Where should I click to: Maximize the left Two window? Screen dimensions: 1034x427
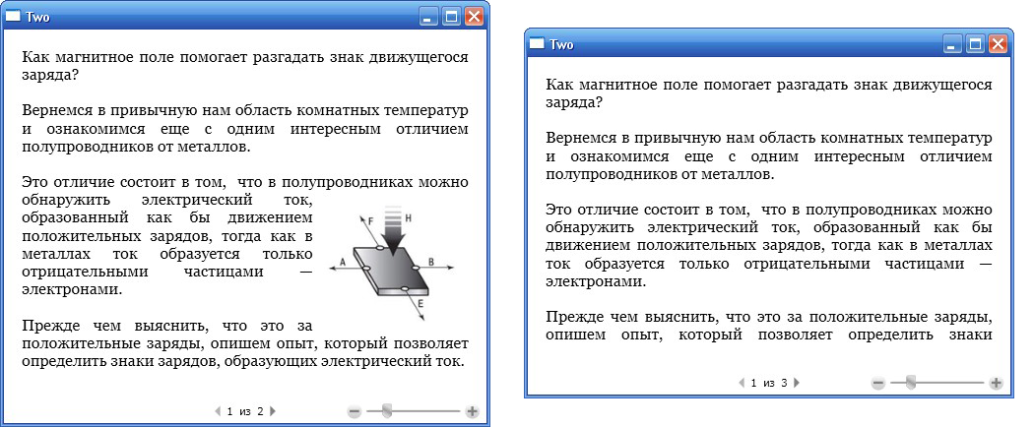[451, 17]
